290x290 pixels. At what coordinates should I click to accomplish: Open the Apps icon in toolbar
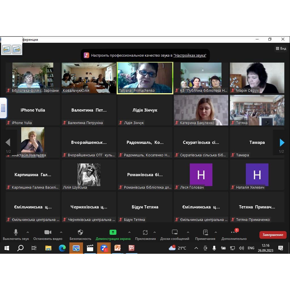(x=145, y=233)
